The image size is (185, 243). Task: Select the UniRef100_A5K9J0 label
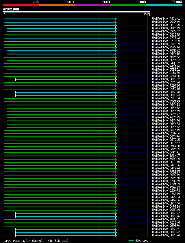coord(166,47)
